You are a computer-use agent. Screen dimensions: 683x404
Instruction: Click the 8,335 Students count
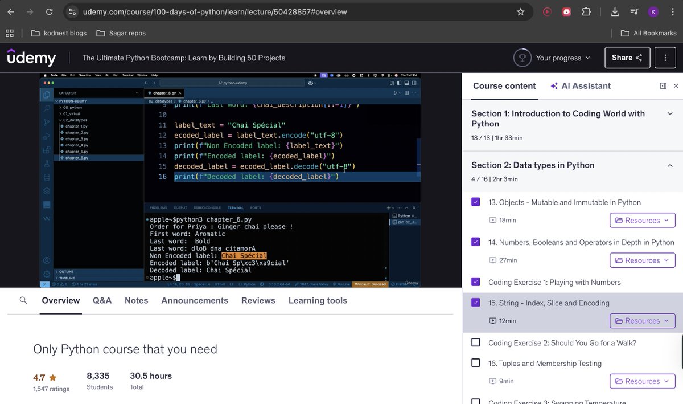tap(98, 376)
